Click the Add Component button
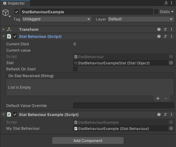The width and height of the screenshot is (176, 147). pyautogui.click(x=88, y=140)
